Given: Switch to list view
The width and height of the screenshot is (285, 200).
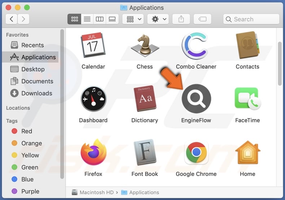Looking at the screenshot, I should pos(87,19).
